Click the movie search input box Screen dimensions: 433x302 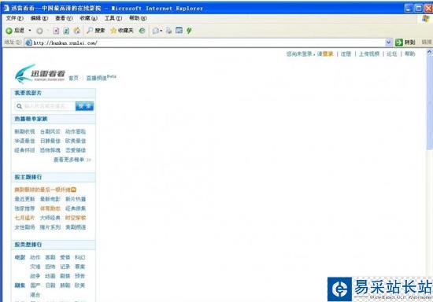click(45, 106)
